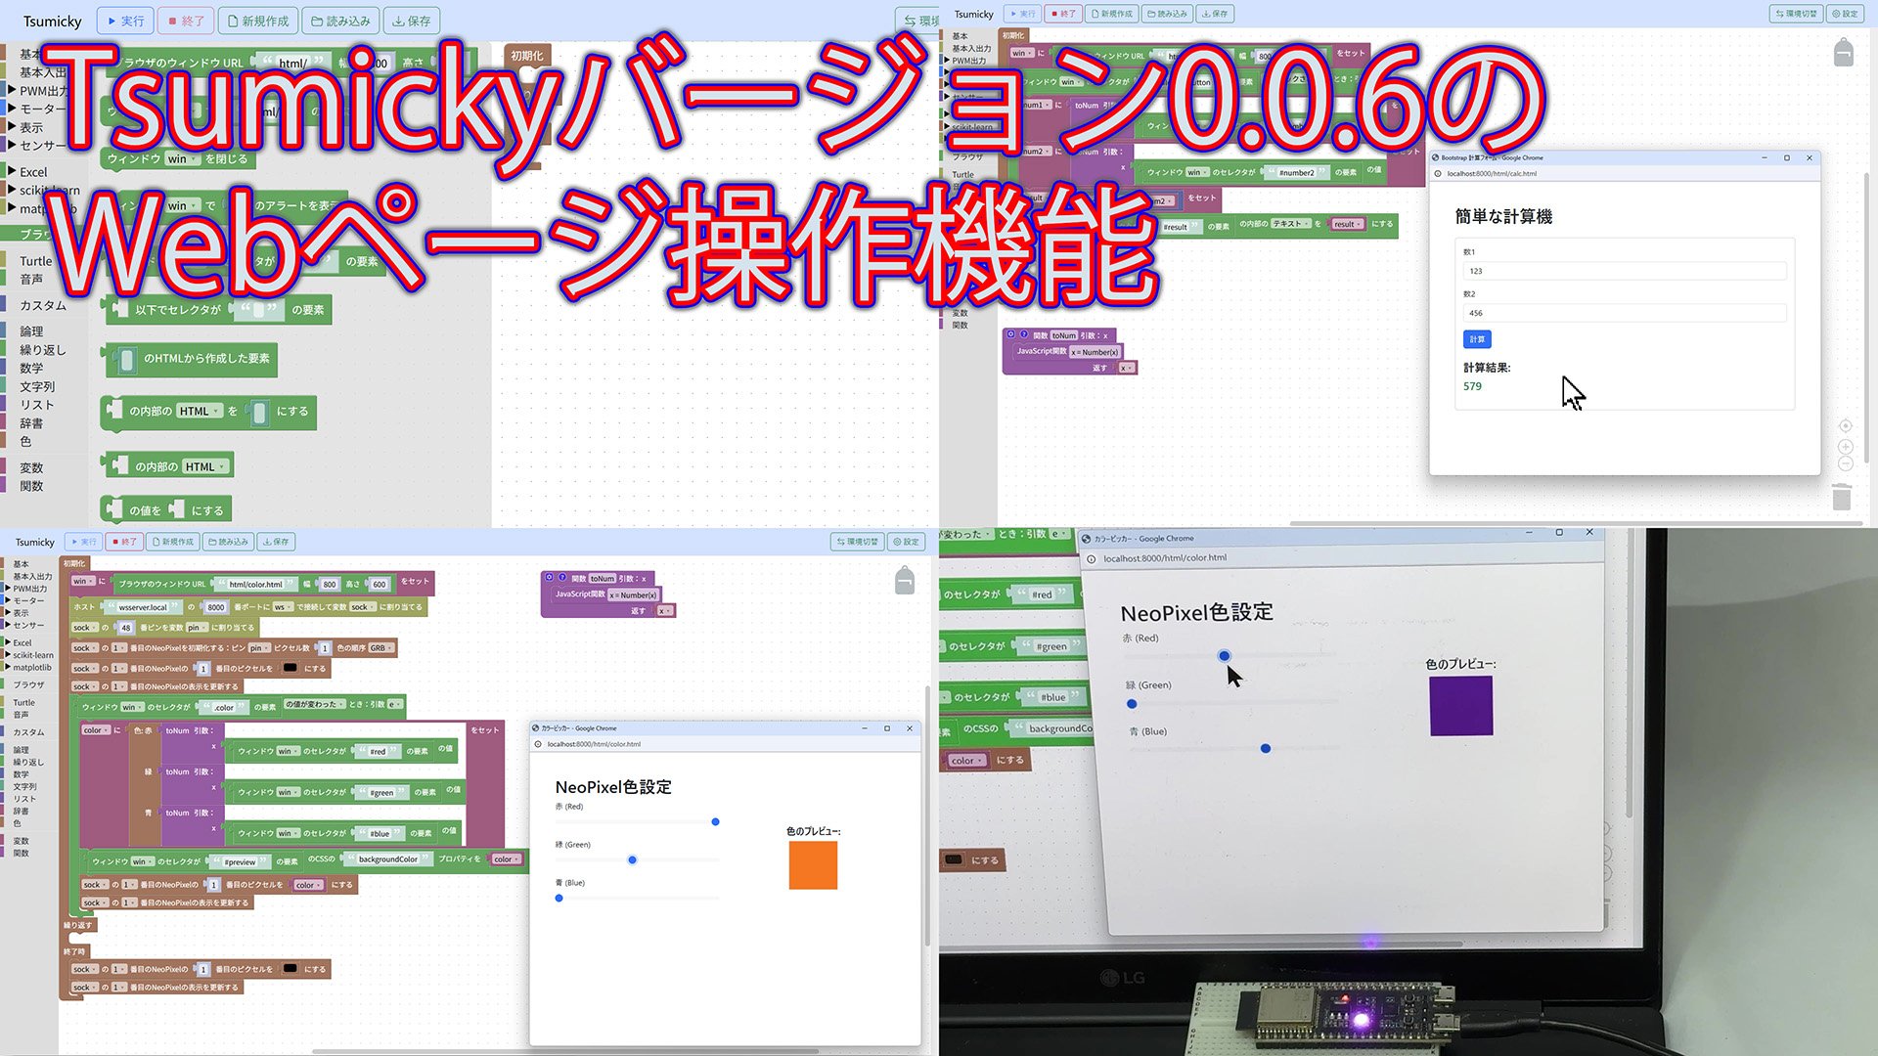Select the 文字列 category in the top-left panel
1878x1056 pixels.
point(37,387)
